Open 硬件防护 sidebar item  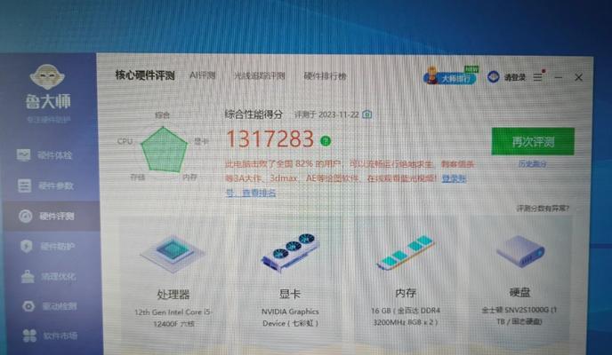[48, 246]
